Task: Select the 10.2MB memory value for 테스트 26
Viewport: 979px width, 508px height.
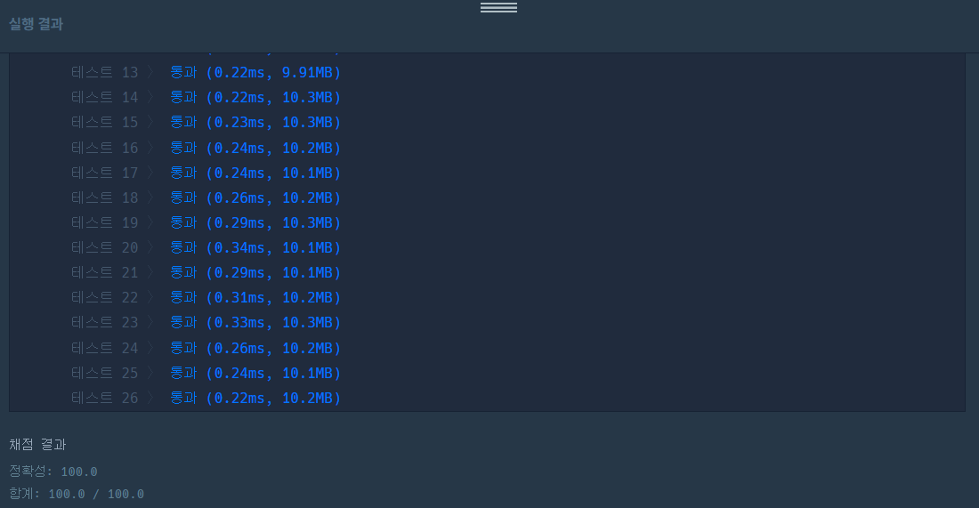Action: (x=307, y=399)
